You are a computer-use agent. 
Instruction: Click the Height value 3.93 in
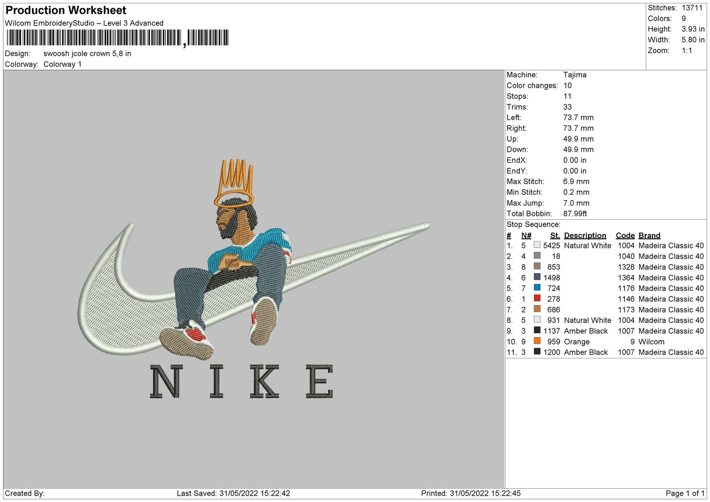[693, 30]
